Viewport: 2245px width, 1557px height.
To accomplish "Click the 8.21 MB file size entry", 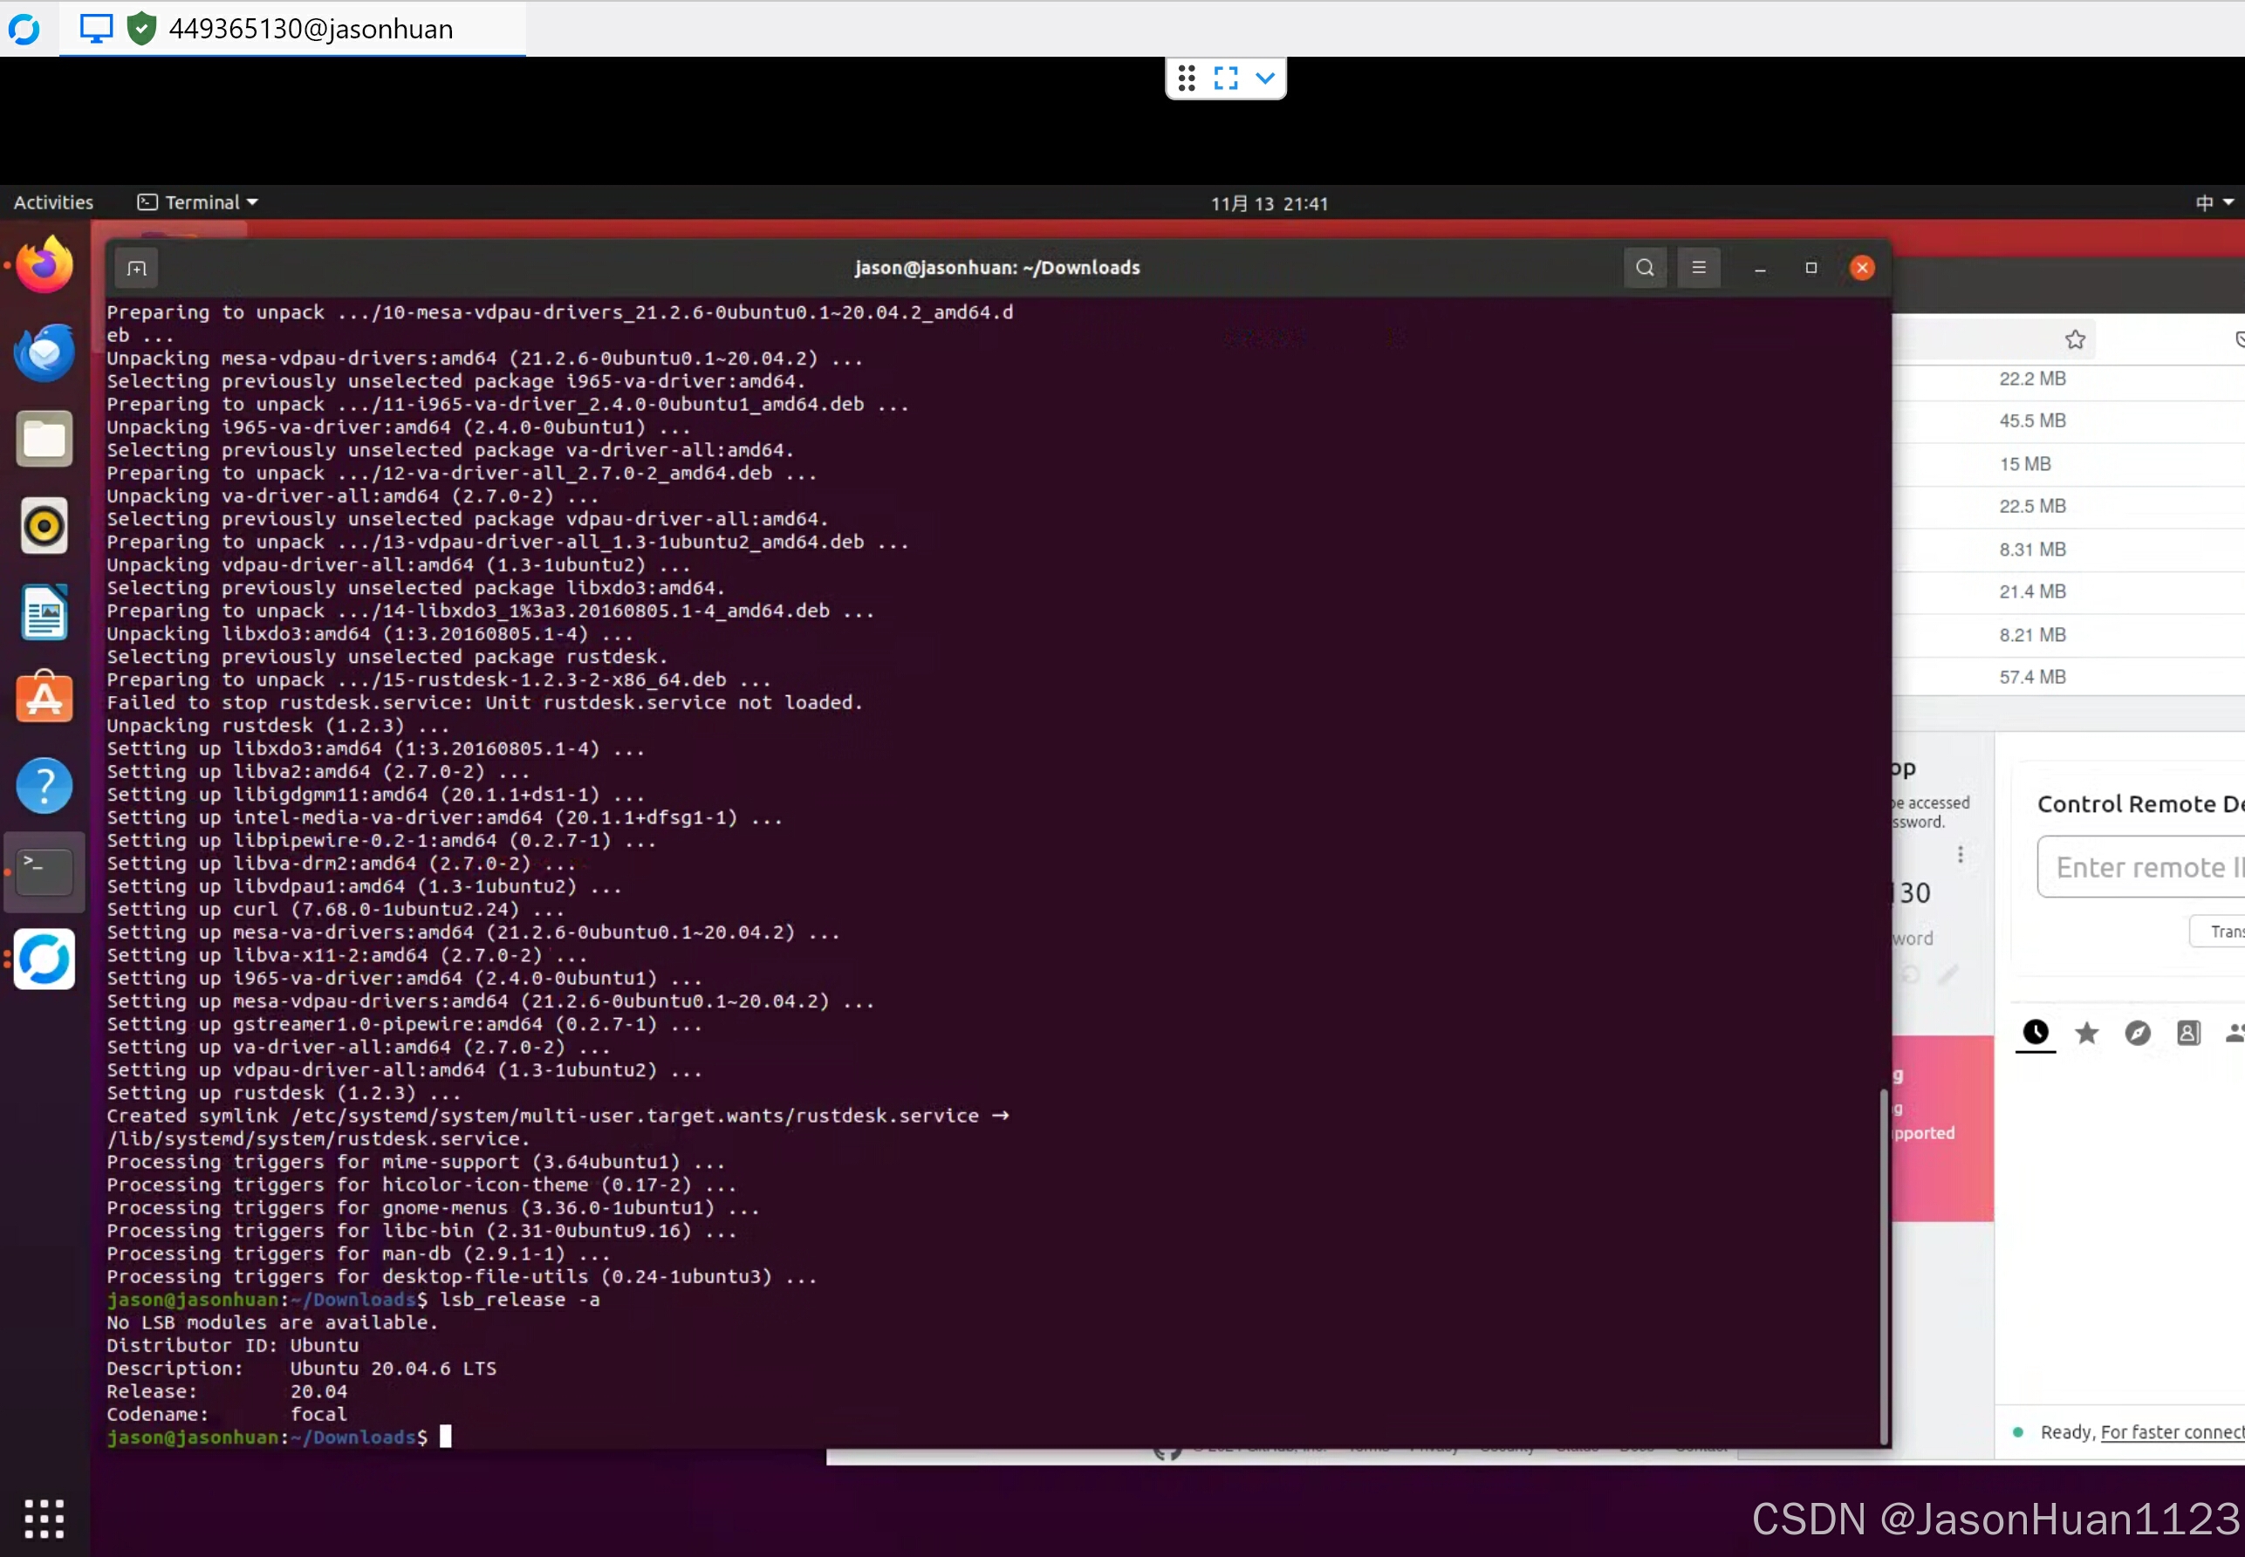I will pyautogui.click(x=2032, y=635).
